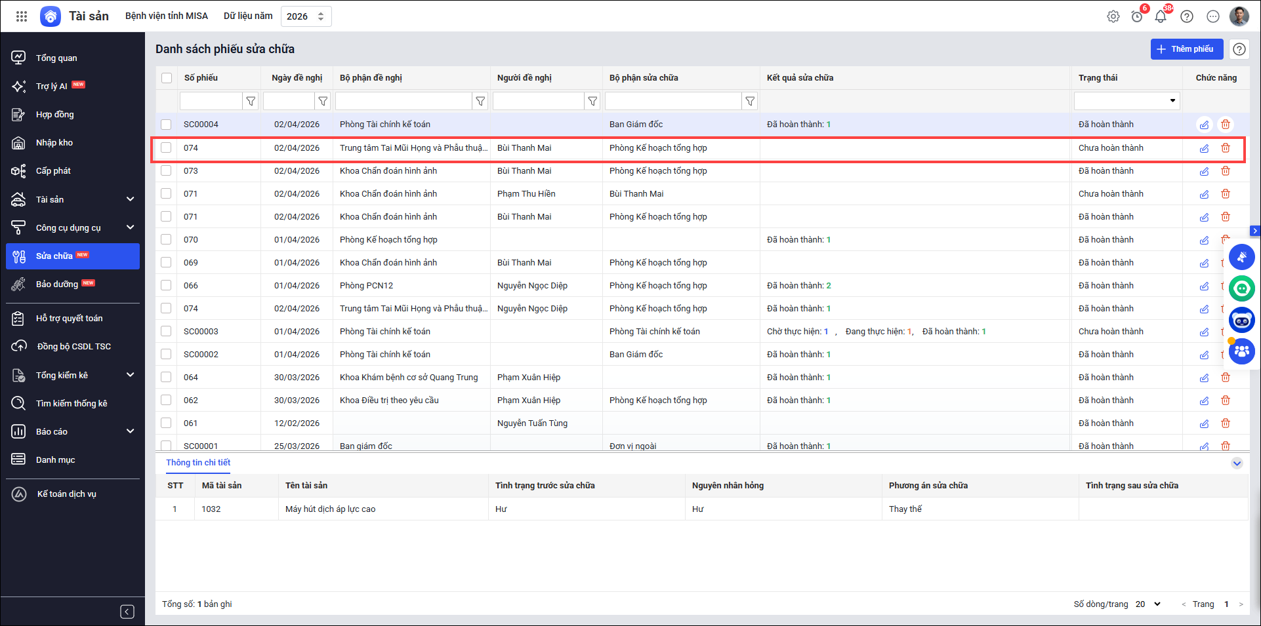The width and height of the screenshot is (1261, 626).
Task: Go to Tổng quan in the sidebar
Action: tap(56, 58)
